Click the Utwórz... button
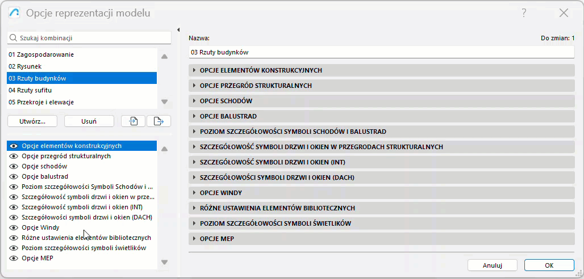The image size is (584, 279). pyautogui.click(x=32, y=121)
